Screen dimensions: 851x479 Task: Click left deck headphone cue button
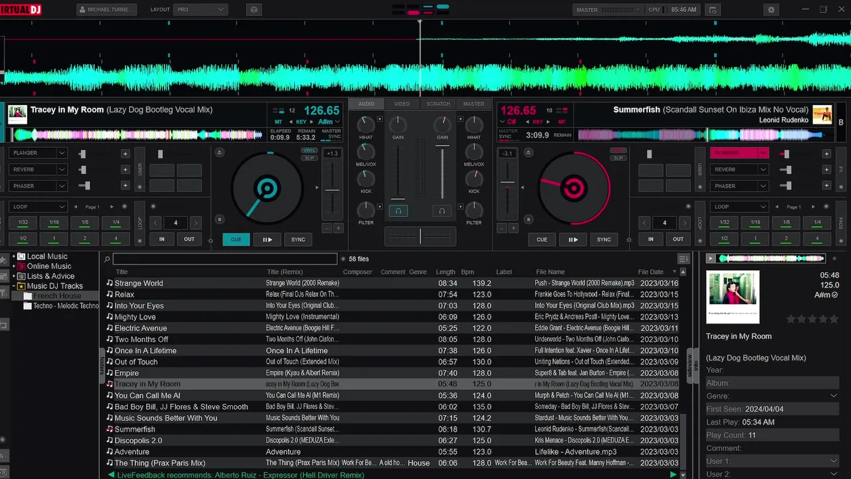tap(398, 211)
